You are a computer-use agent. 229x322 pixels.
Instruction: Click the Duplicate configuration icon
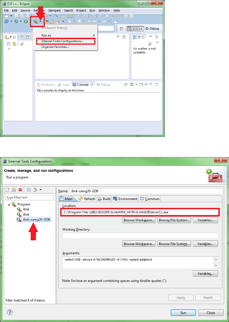click(14, 190)
